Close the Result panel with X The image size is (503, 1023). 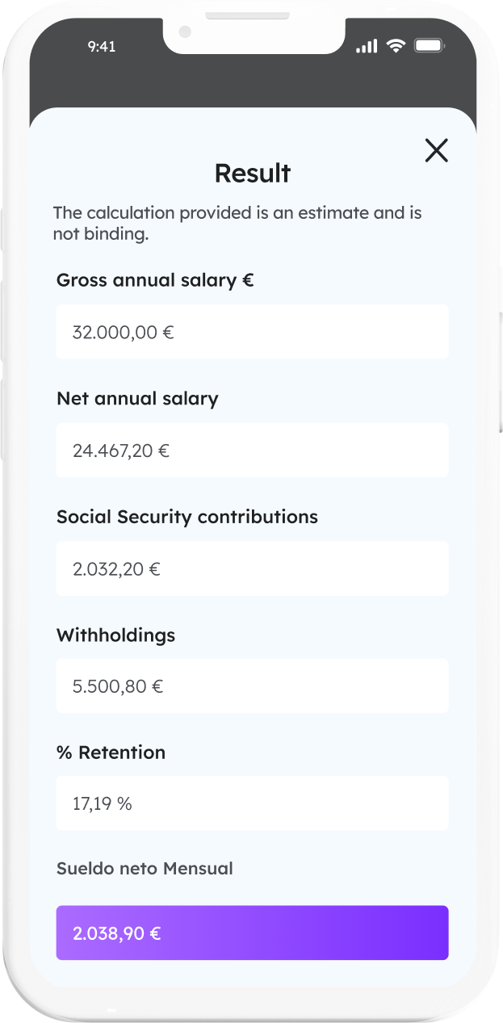(x=436, y=150)
